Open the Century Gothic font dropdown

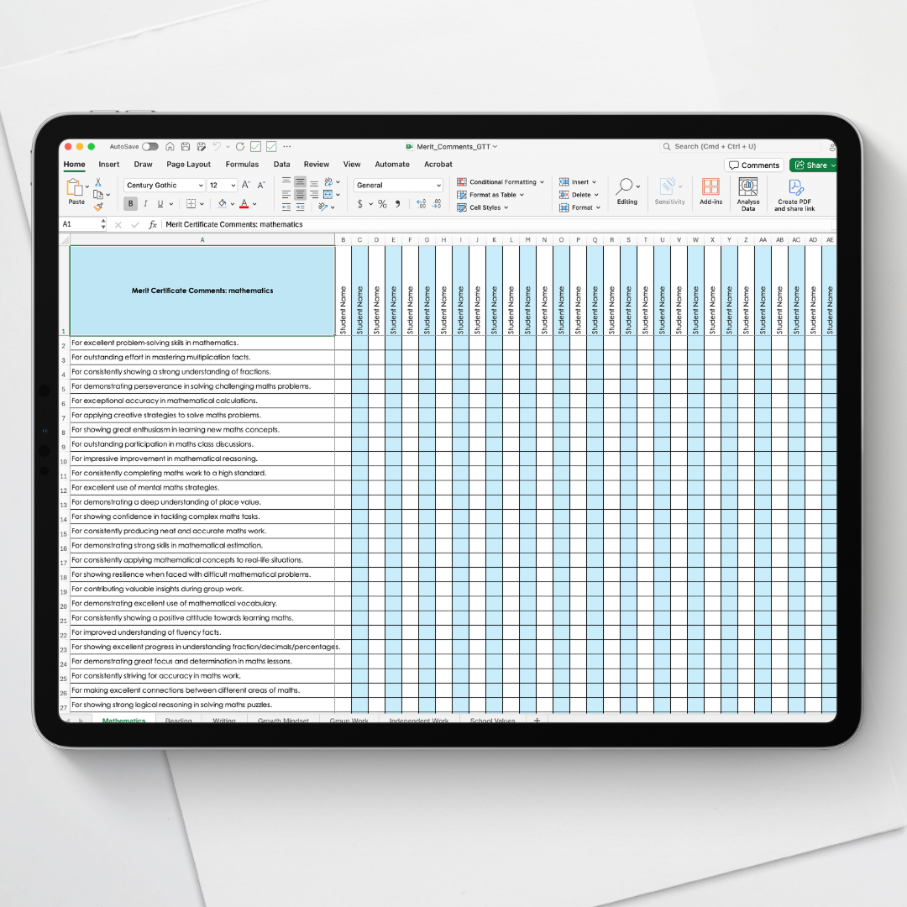(200, 185)
